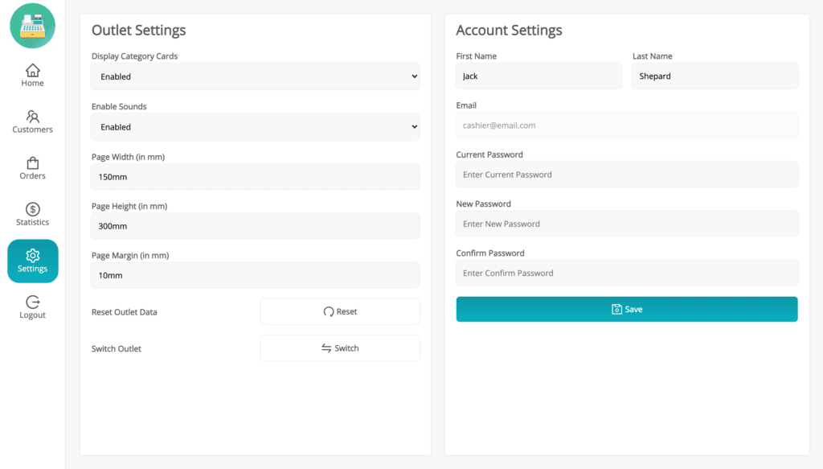
Task: Click the Page Margin field showing 10mm
Action: (x=255, y=274)
